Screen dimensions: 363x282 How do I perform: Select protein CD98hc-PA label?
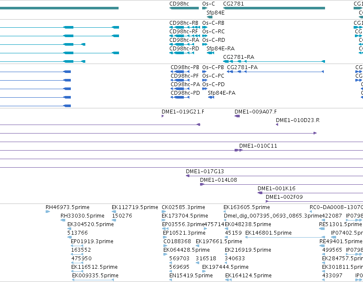coord(185,84)
